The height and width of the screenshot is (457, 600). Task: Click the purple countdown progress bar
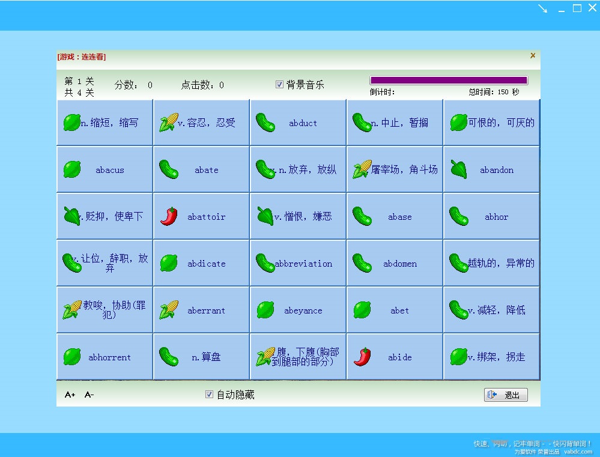click(x=449, y=80)
